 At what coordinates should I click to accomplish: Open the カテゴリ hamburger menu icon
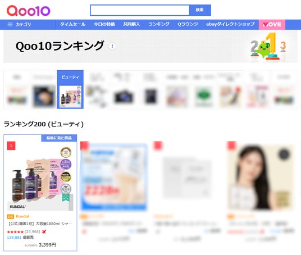click(x=10, y=25)
